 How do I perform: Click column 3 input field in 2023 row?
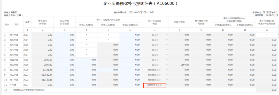pyautogui.click(x=64, y=85)
